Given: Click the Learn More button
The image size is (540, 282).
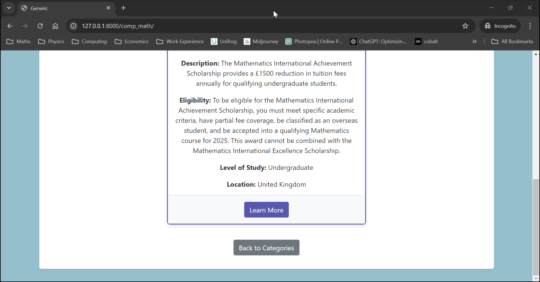Looking at the screenshot, I should pos(266,210).
